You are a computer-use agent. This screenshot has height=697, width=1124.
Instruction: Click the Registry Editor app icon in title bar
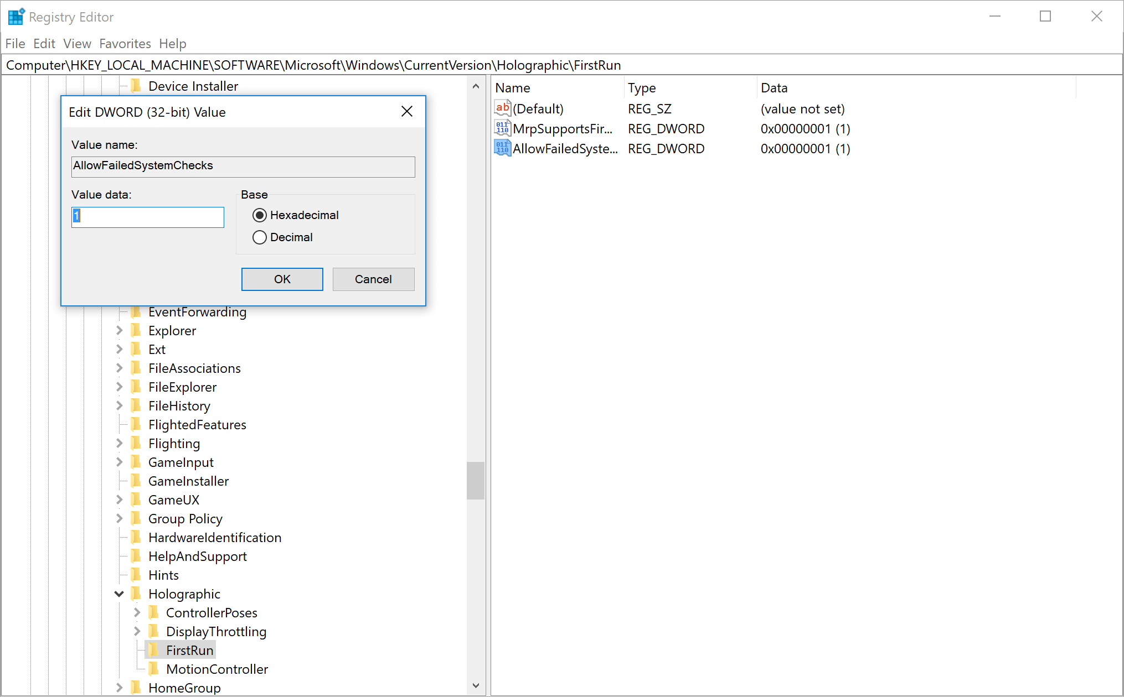tap(16, 17)
